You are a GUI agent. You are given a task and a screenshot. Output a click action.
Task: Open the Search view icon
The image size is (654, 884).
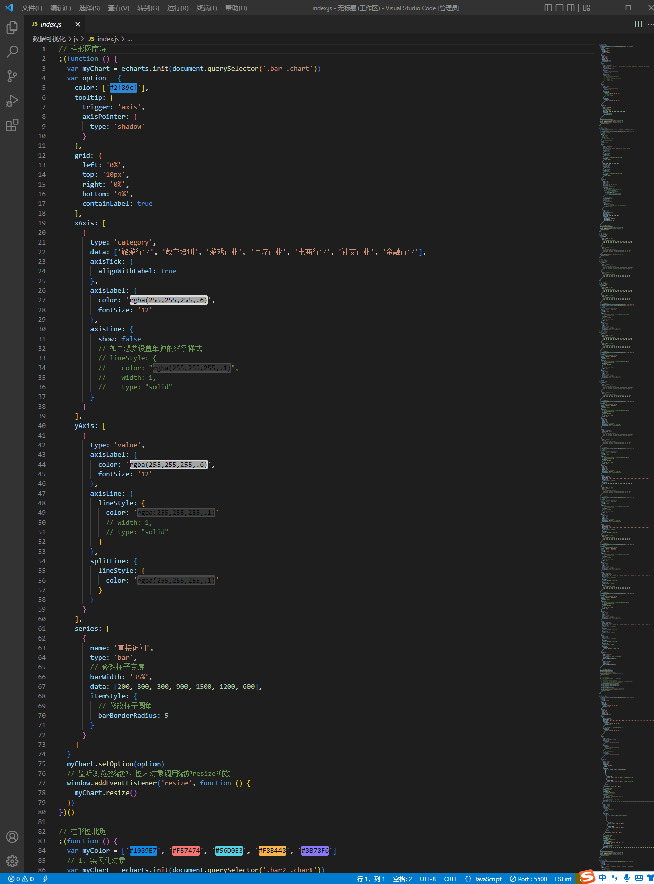tap(12, 52)
